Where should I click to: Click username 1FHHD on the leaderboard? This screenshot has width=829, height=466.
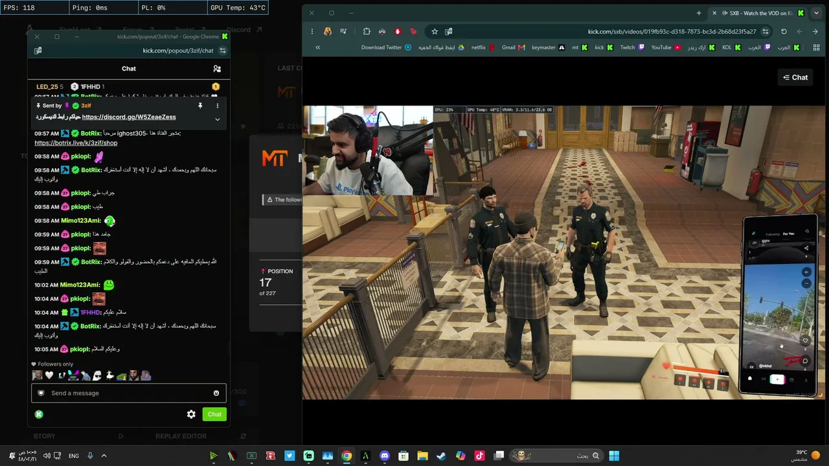(x=90, y=87)
